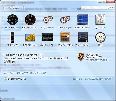The image size is (116, 101).
Task: Select the 930 Turbo like CPU Meter gadget
Action: pyautogui.click(x=13, y=22)
